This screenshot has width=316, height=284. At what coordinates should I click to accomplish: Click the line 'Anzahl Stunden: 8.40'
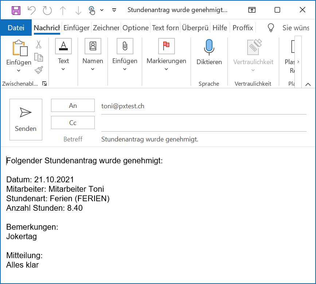(44, 208)
